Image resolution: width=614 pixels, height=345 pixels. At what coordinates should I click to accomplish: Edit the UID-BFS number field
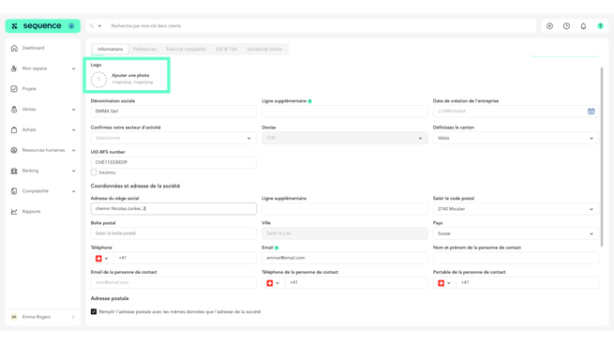point(173,162)
